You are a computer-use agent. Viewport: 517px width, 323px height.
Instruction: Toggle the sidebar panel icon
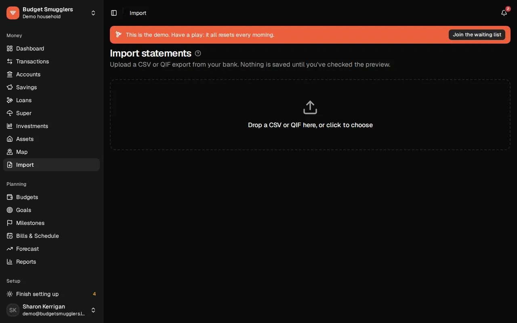tap(114, 13)
